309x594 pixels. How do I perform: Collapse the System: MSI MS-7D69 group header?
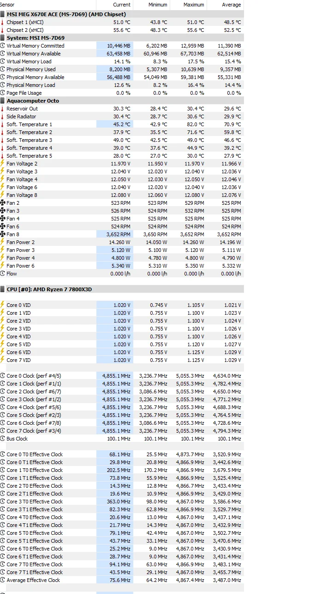coord(122,38)
